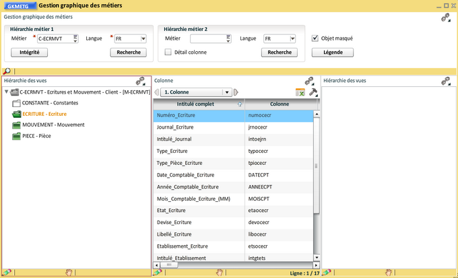Screen dimensions: 458x278
Task: Click the chain link icon at top-right corner
Action: point(445,18)
